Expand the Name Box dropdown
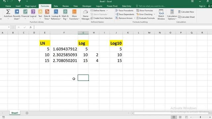This screenshot has width=212, height=119. click(x=9, y=27)
